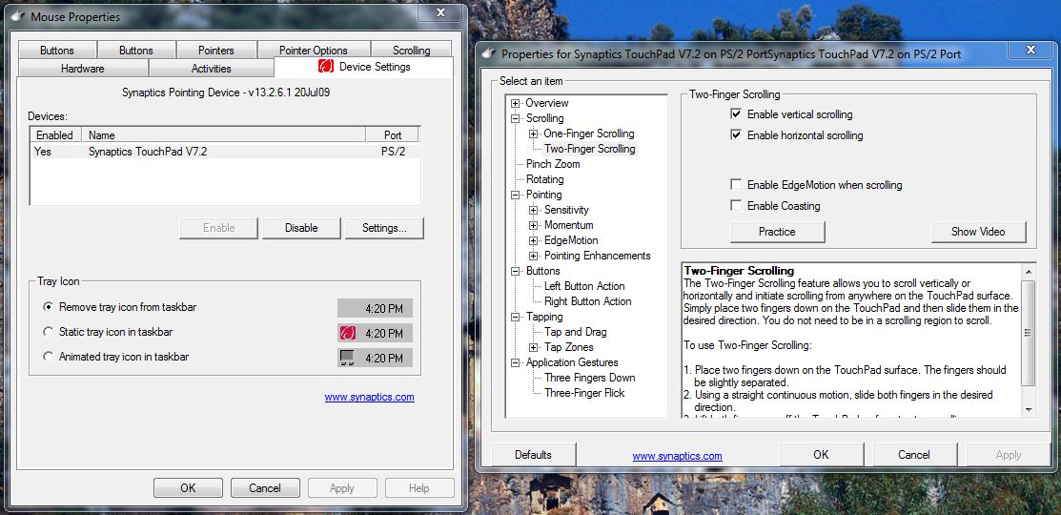This screenshot has width=1061, height=515.
Task: Click OK in Synaptics Properties window
Action: pyautogui.click(x=822, y=455)
